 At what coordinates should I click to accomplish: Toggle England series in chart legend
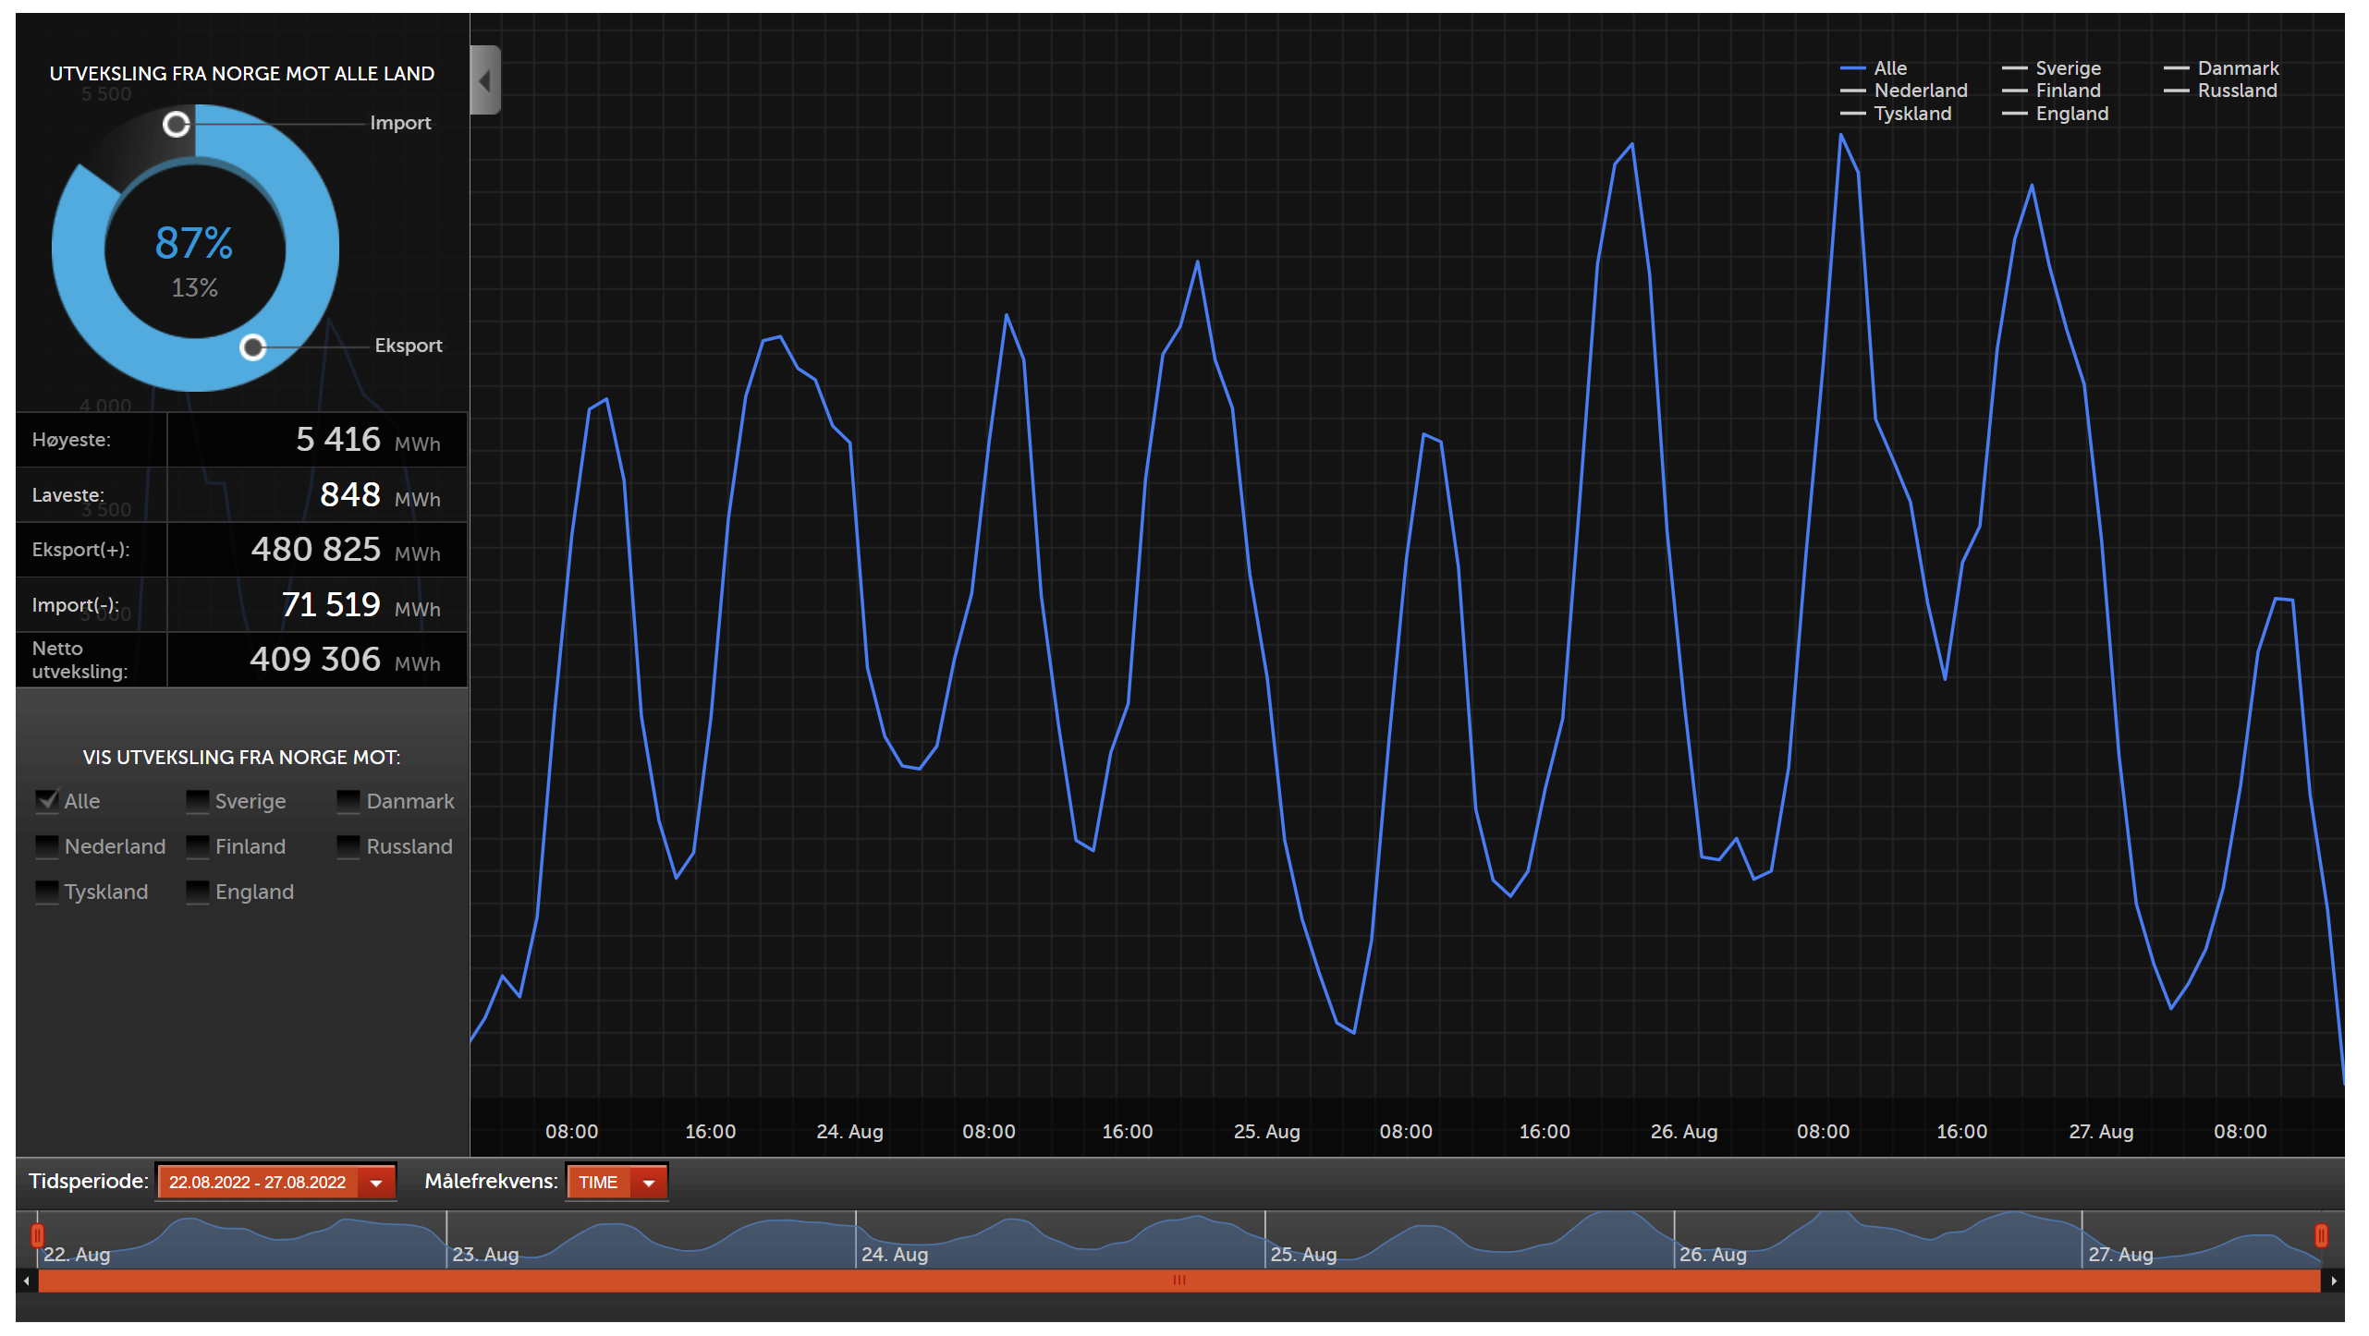point(2056,114)
